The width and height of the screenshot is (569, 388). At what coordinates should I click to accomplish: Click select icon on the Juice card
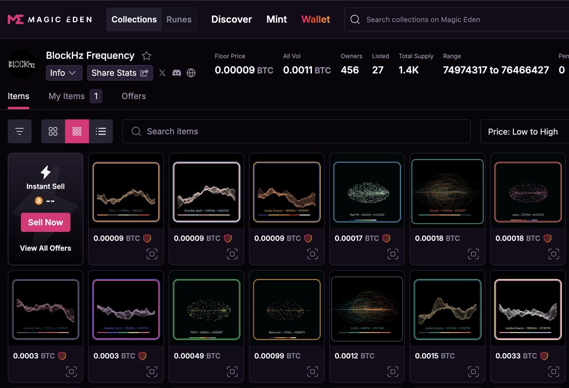click(554, 254)
